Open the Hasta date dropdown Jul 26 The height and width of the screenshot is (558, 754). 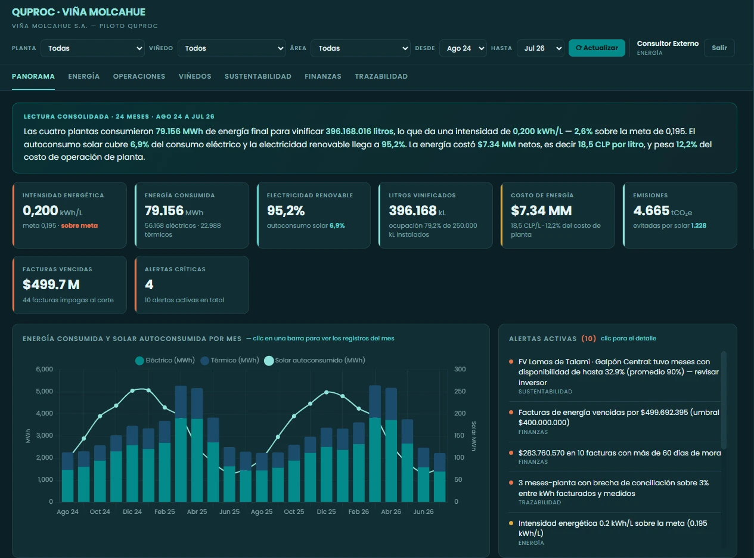click(541, 48)
